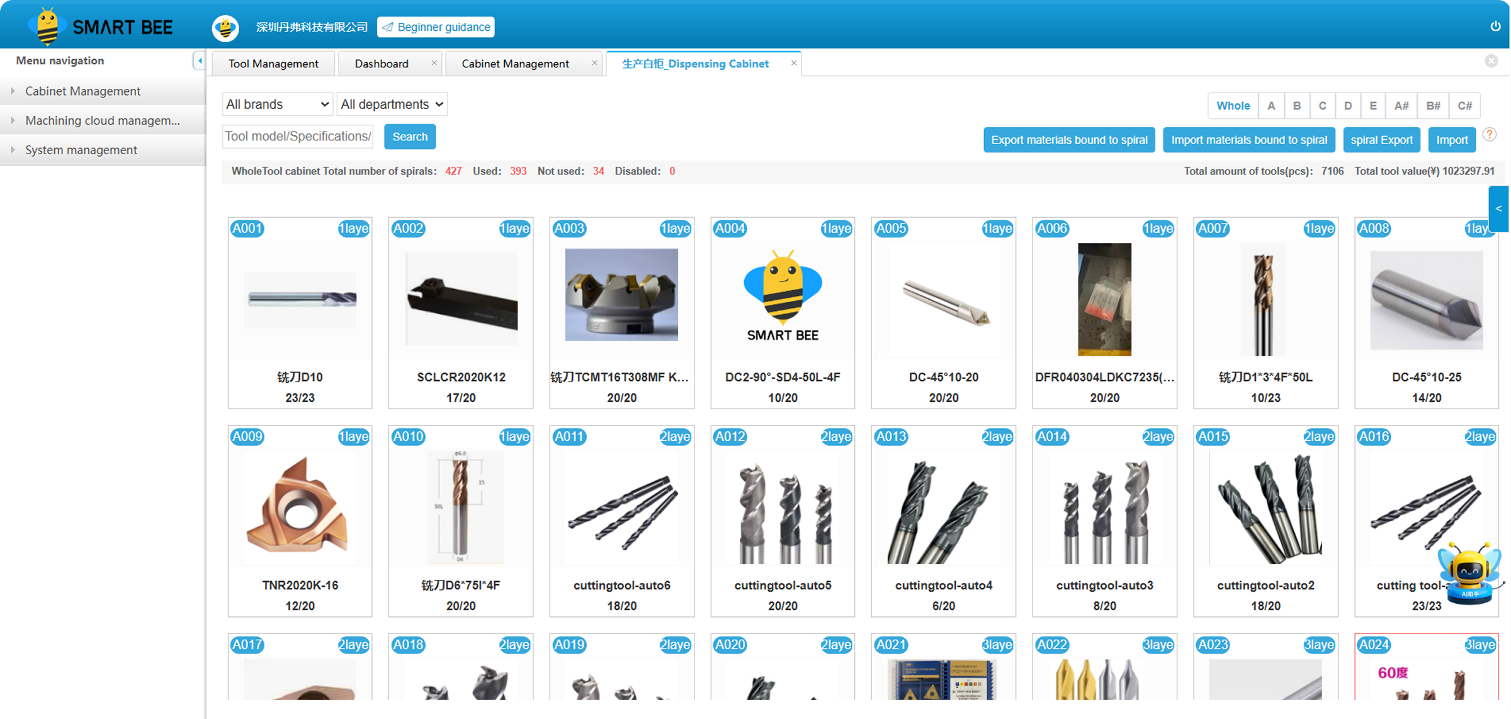Close all tabs with the gray circle icon
Image resolution: width=1511 pixels, height=719 pixels.
coord(1491,61)
